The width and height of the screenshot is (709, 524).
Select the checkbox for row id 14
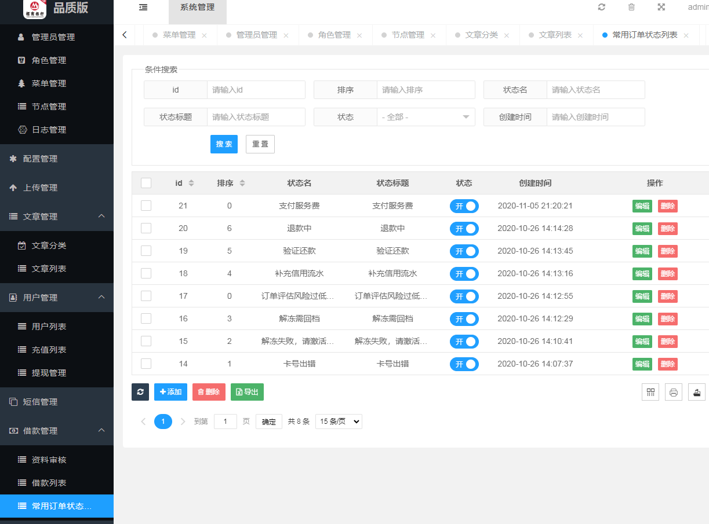pos(146,364)
